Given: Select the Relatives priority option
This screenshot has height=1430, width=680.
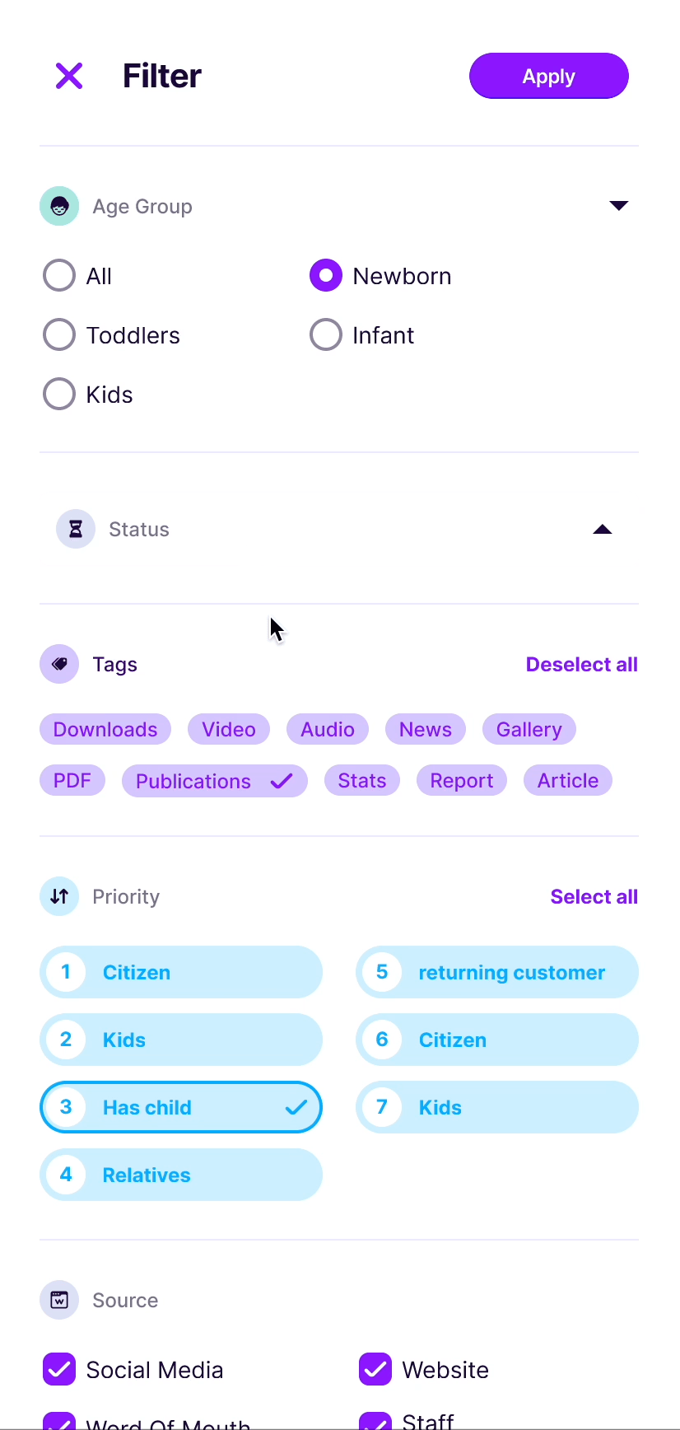Looking at the screenshot, I should pyautogui.click(x=181, y=1175).
